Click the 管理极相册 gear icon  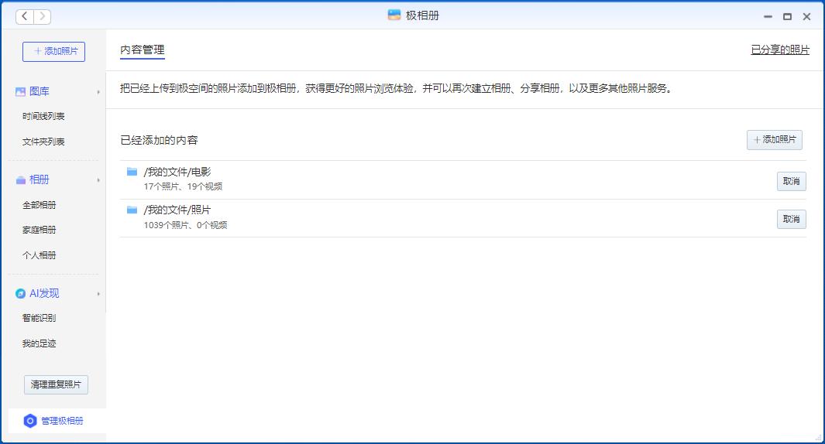pos(30,421)
